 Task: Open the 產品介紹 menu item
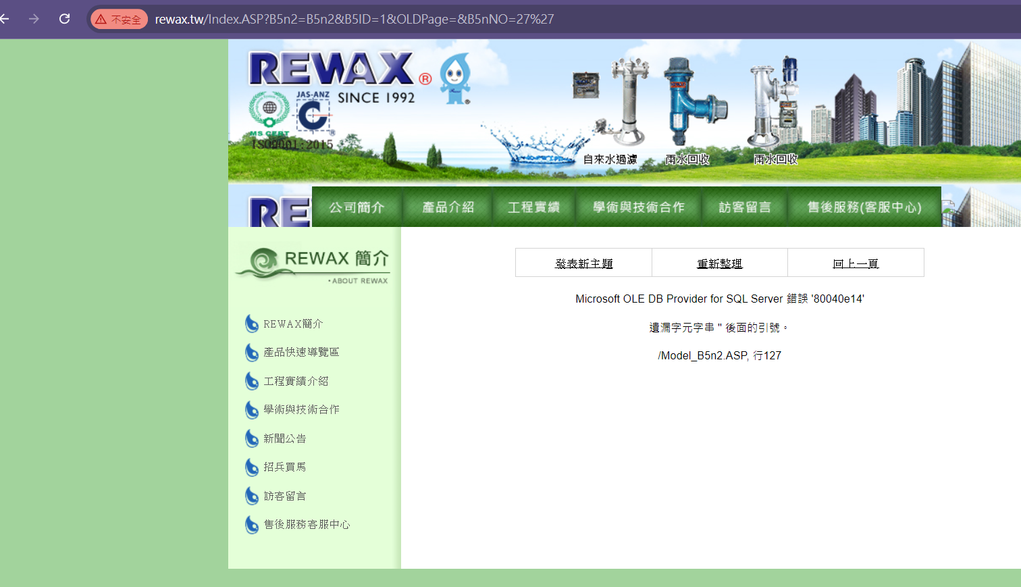point(448,207)
